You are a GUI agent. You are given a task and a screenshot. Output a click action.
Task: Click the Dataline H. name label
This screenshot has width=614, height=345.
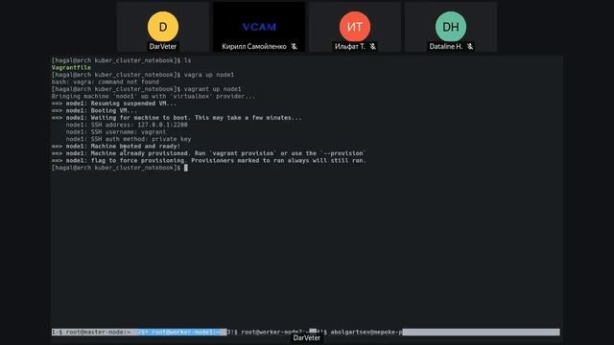446,47
